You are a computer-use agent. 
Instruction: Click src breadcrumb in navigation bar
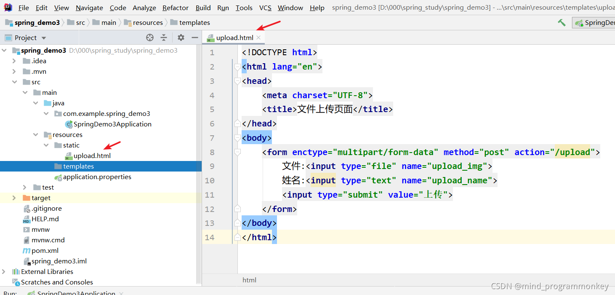coord(76,22)
